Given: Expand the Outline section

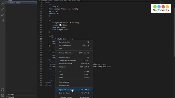Looking at the screenshot, I should click(x=21, y=94).
